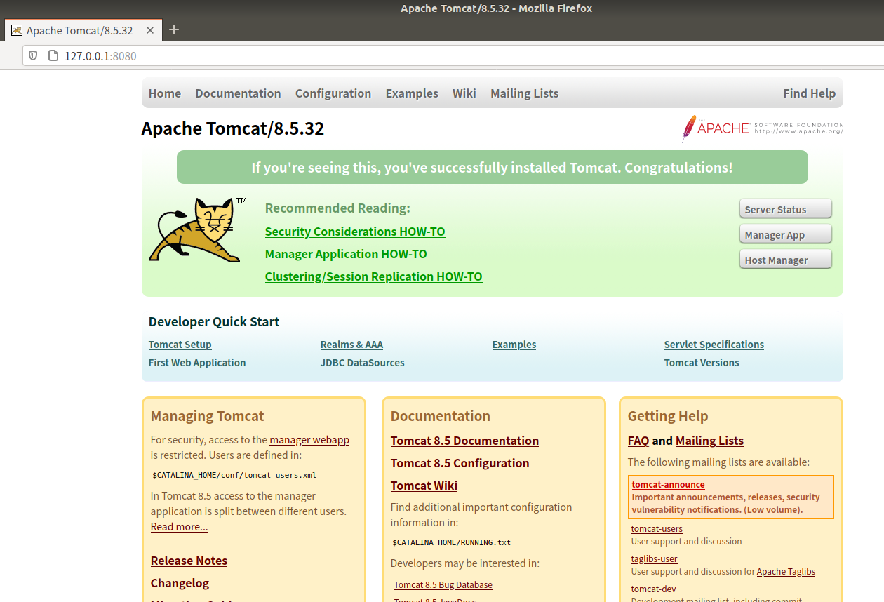Open Mailing Lists in the navigation bar
884x602 pixels.
coord(525,93)
